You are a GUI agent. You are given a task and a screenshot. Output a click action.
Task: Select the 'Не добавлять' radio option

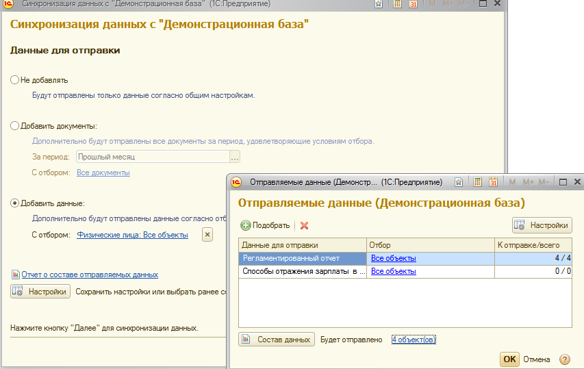15,80
